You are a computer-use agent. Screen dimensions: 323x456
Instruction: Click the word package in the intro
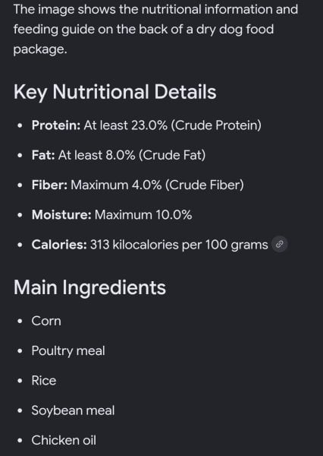pos(40,49)
